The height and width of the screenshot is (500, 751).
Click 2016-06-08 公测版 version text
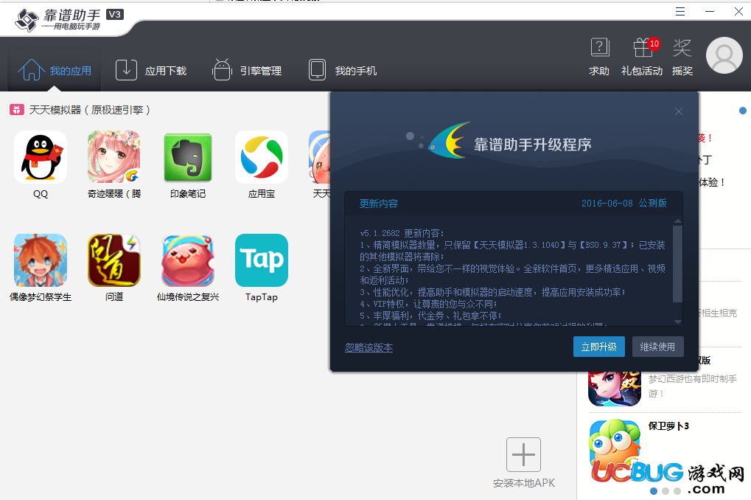coord(624,204)
